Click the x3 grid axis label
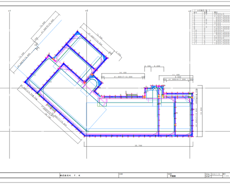 [190, 11]
